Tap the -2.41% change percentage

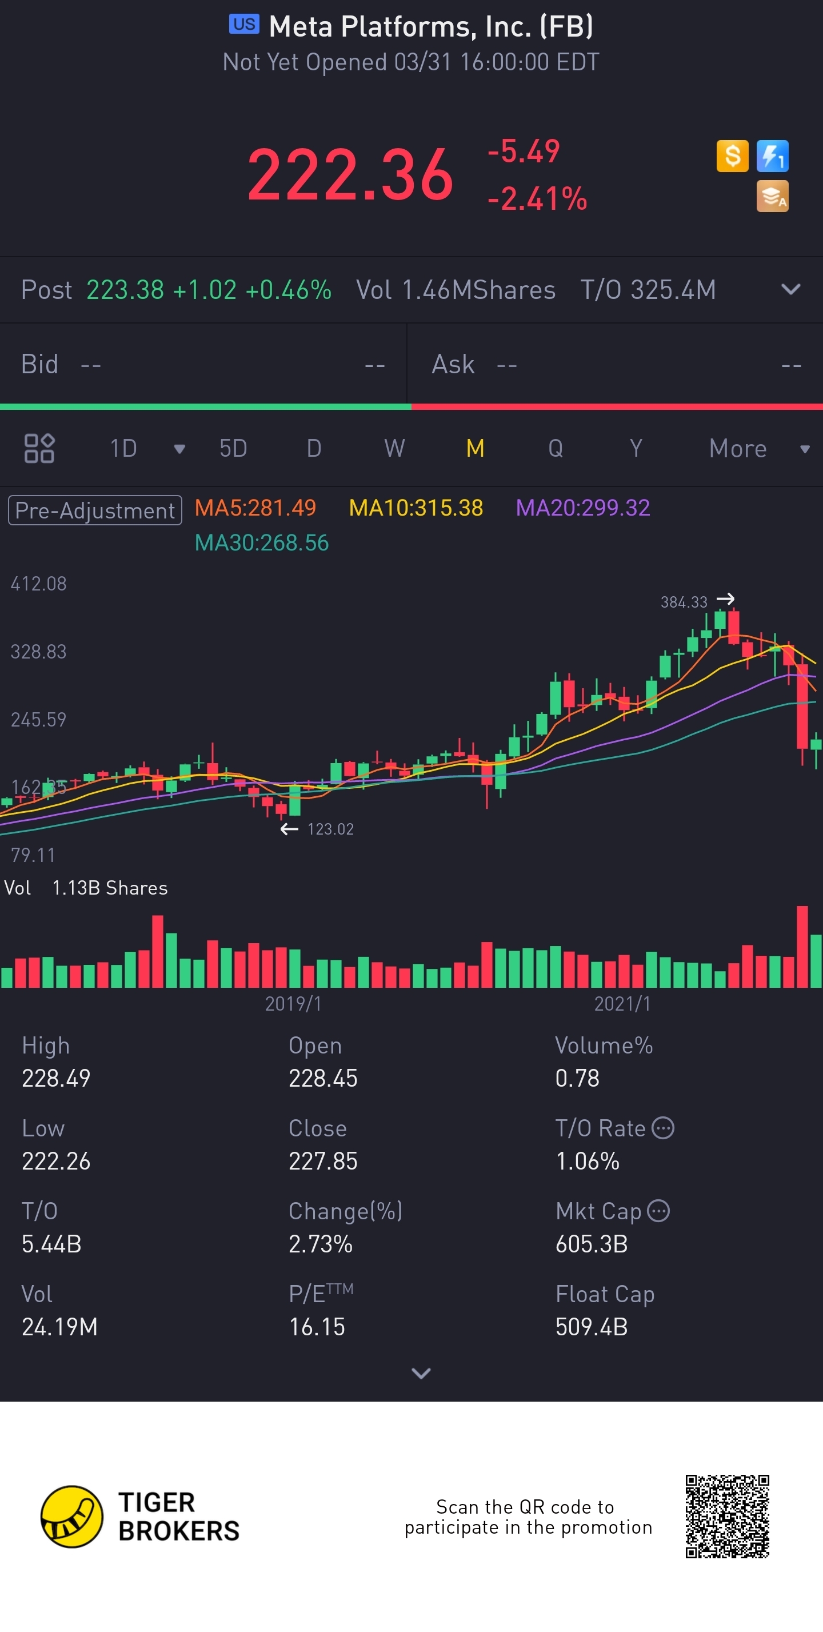pos(537,199)
